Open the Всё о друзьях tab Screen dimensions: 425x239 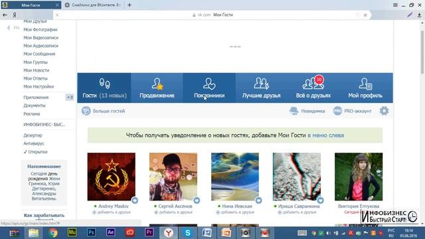313,88
